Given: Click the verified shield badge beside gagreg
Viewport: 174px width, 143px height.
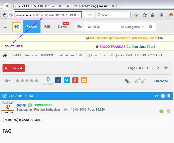Looking at the screenshot, I should click(30, 105).
